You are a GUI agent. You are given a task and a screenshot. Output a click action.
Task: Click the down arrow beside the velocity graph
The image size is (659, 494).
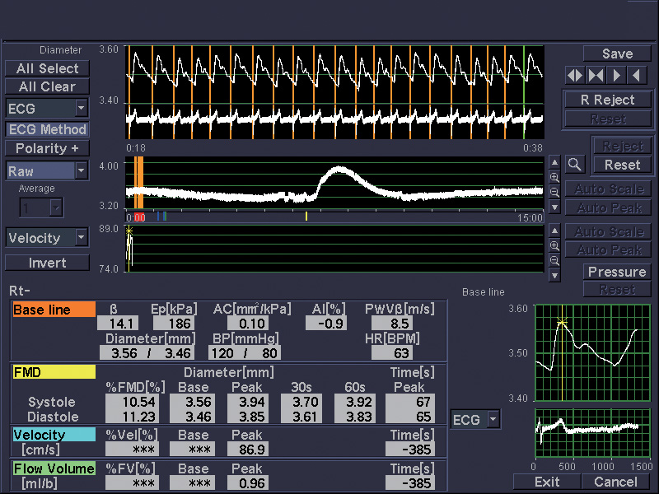coord(554,276)
